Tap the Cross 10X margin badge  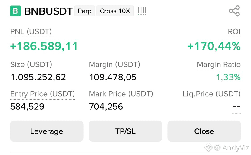[x=115, y=11]
